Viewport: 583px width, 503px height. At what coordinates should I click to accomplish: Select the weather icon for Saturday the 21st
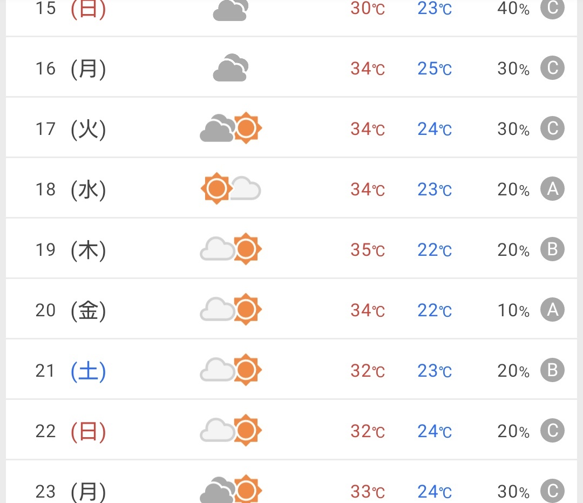pyautogui.click(x=231, y=370)
